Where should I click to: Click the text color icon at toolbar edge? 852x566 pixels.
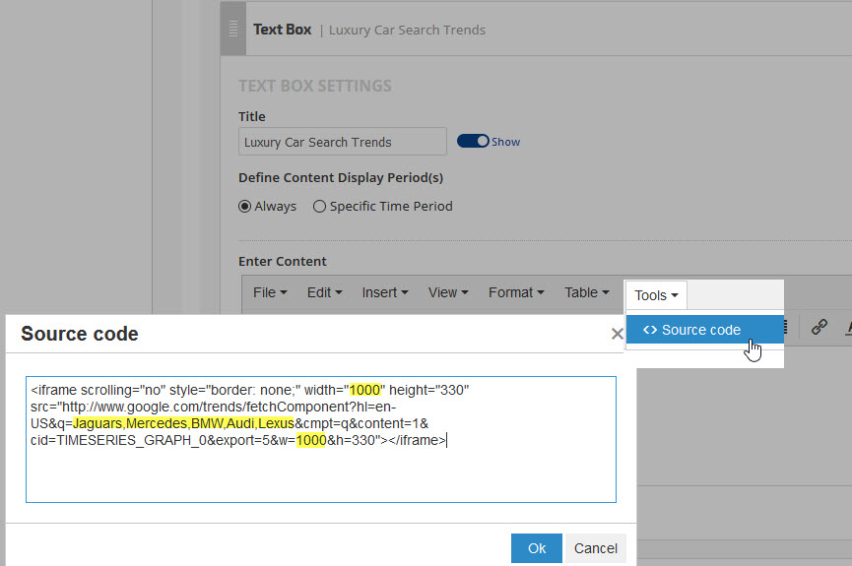847,328
